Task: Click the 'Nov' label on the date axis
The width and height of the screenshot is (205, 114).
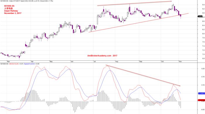Action: point(180,62)
